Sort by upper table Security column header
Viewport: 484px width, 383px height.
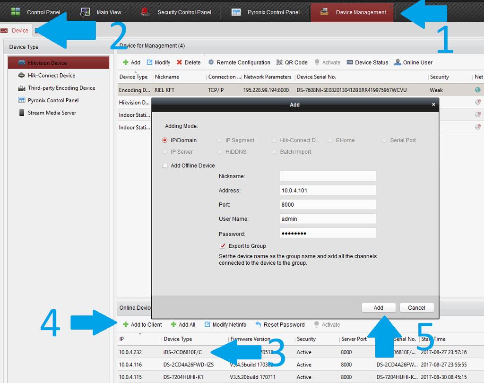point(440,77)
